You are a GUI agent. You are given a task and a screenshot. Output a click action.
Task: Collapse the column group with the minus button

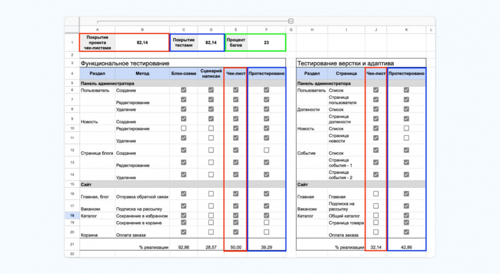[291, 21]
